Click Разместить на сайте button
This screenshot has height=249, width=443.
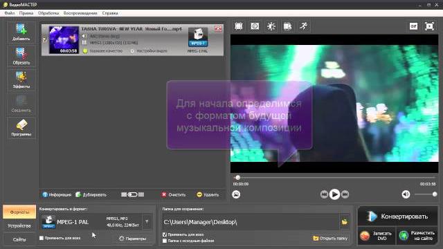(x=417, y=236)
